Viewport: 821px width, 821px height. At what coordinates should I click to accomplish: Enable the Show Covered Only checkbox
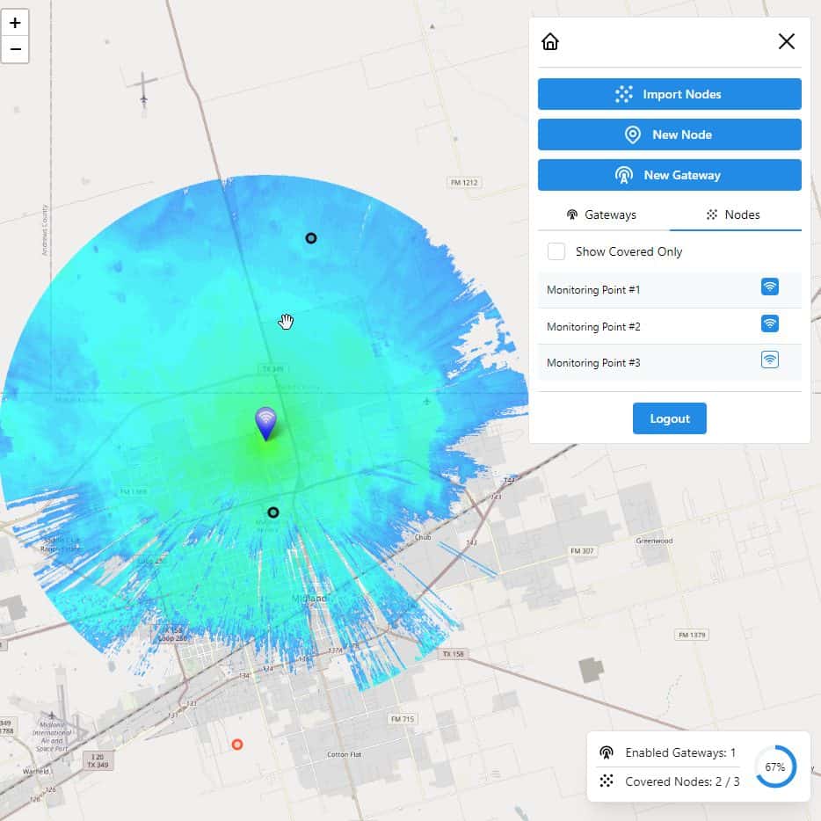click(x=556, y=251)
